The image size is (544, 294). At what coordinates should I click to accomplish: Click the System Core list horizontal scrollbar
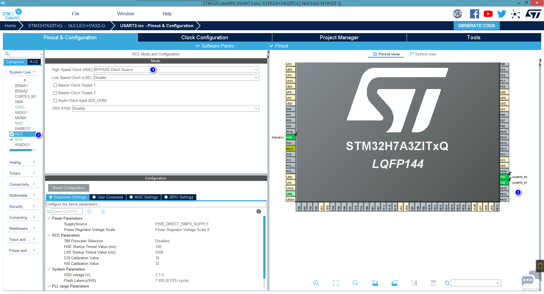[21, 150]
